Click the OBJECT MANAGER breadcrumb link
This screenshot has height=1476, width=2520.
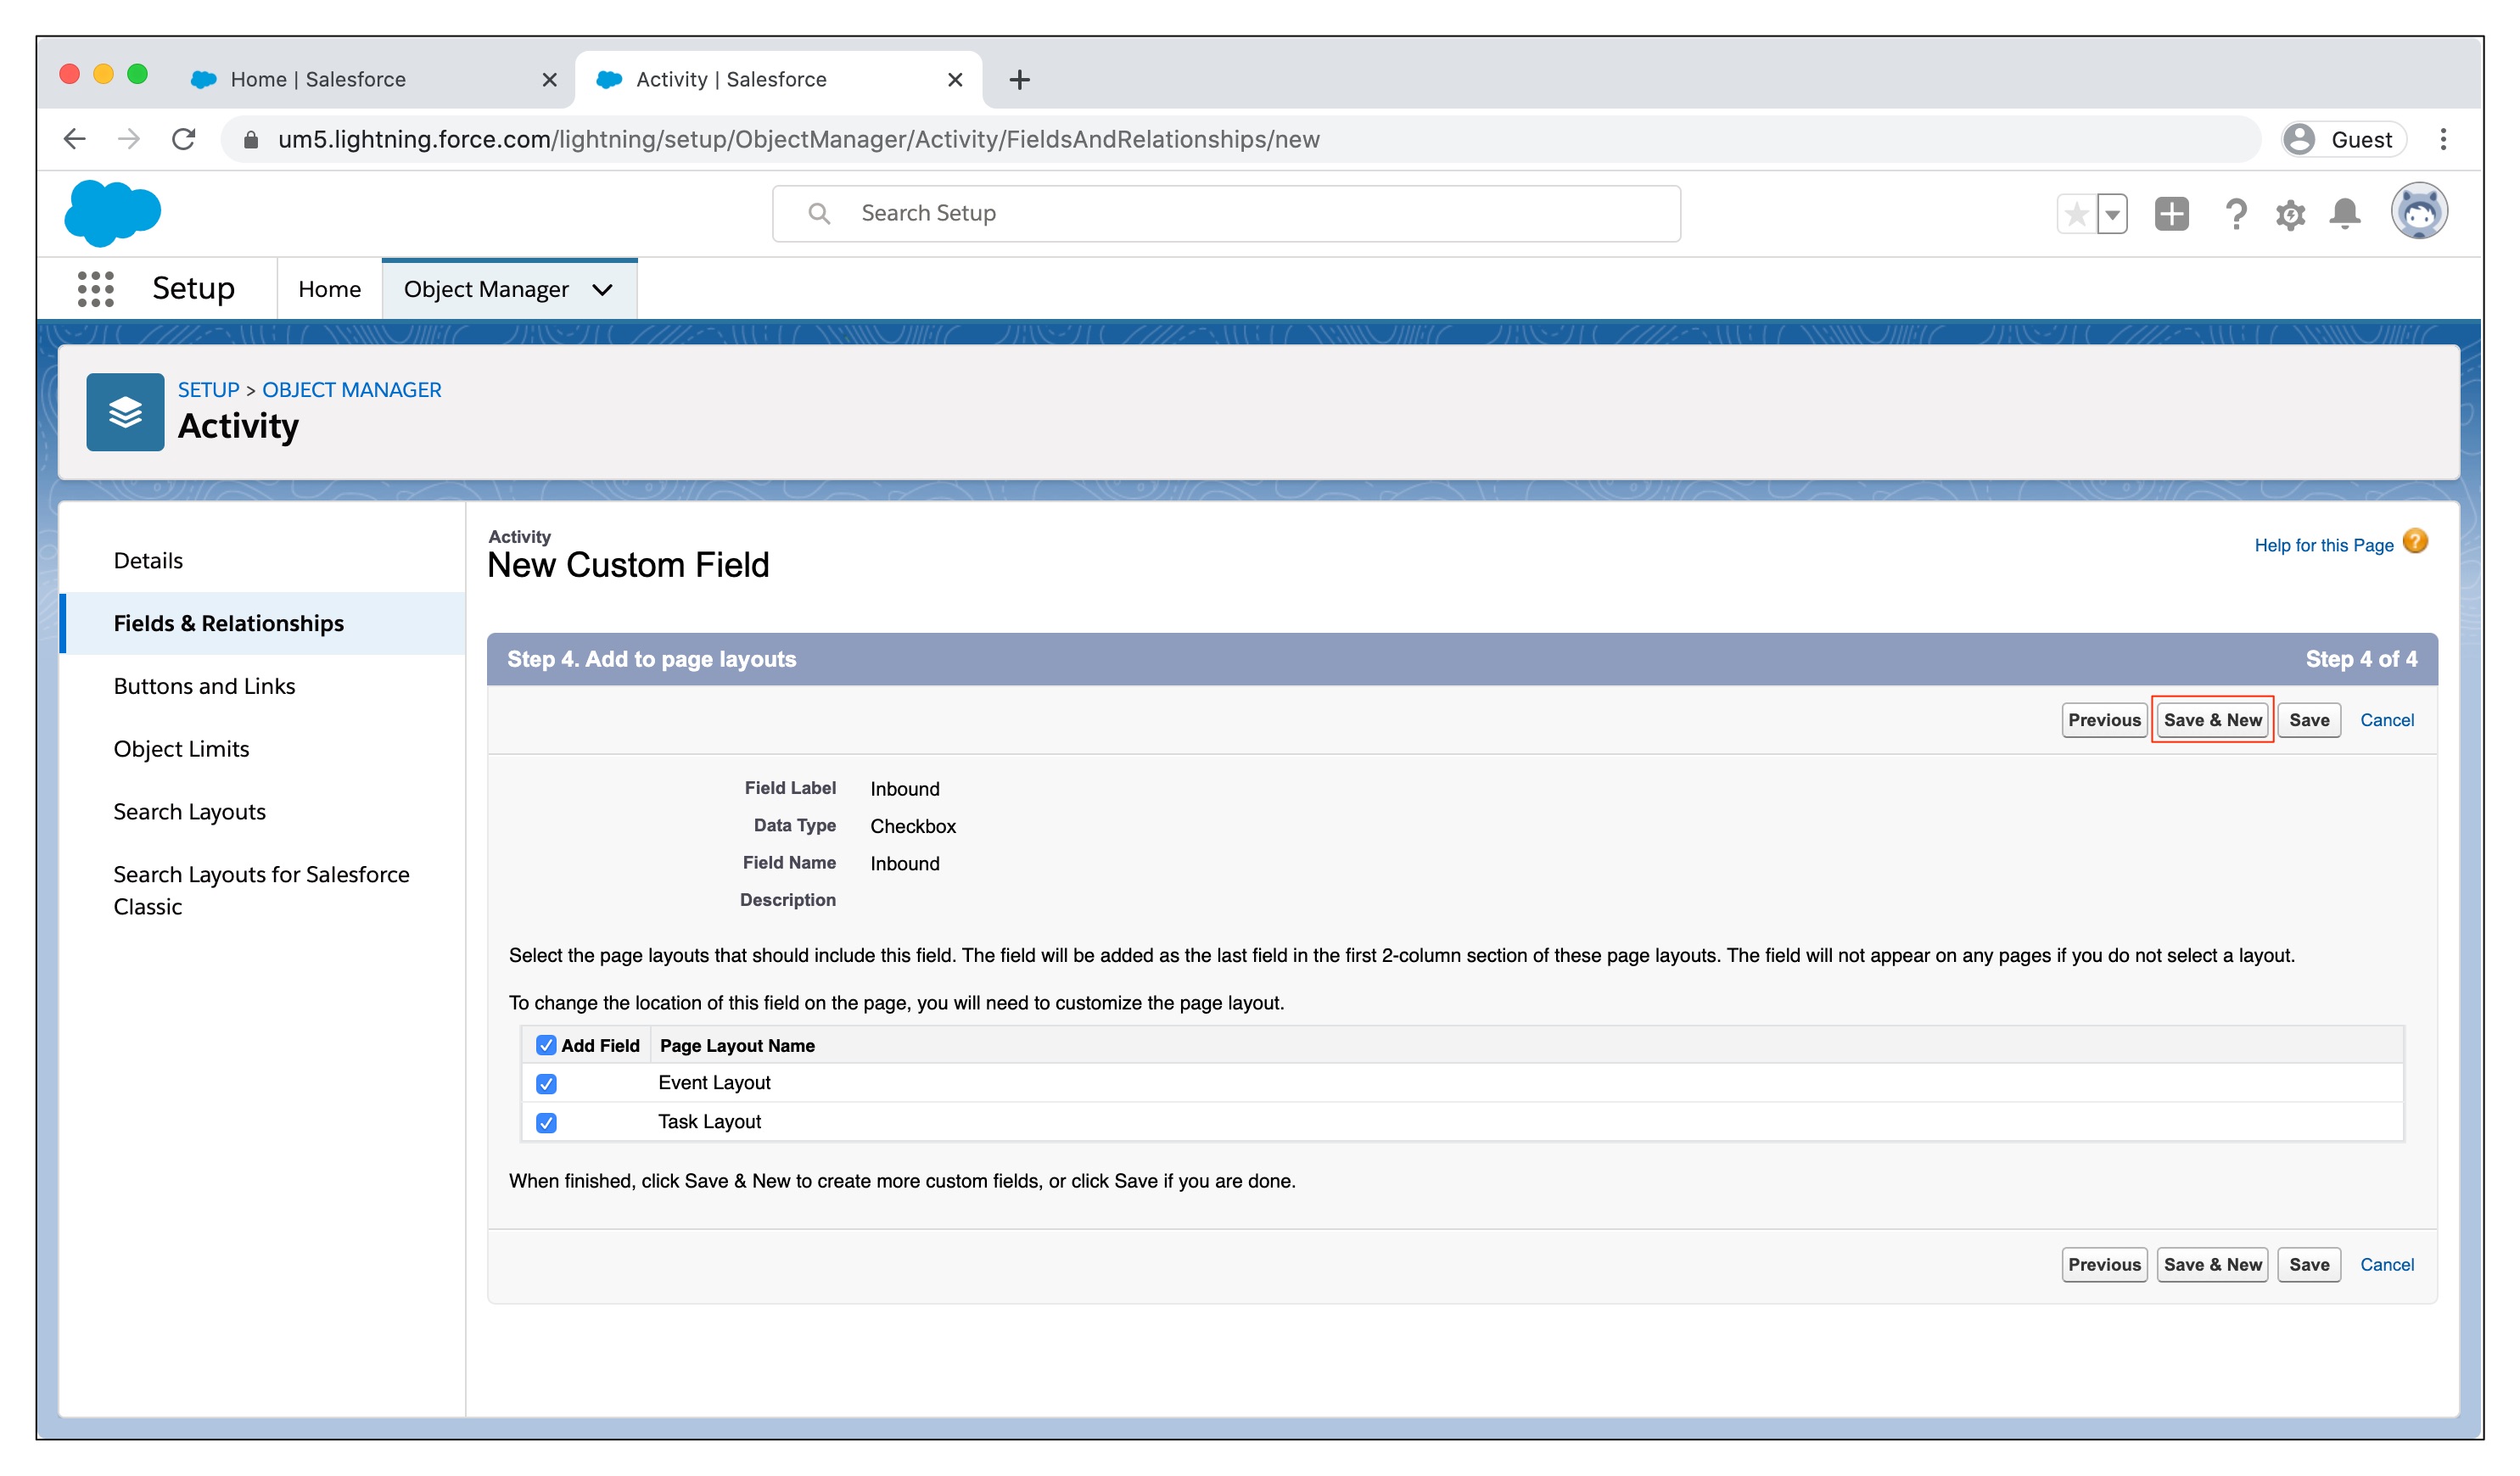click(351, 390)
